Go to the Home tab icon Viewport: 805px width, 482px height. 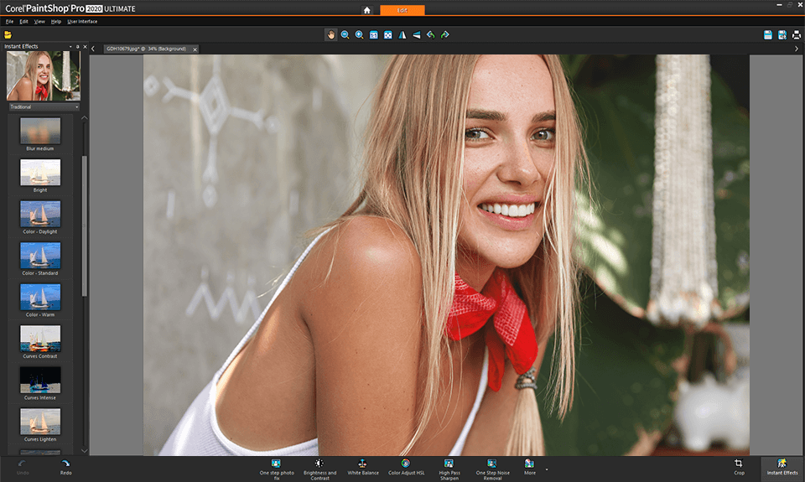point(366,10)
